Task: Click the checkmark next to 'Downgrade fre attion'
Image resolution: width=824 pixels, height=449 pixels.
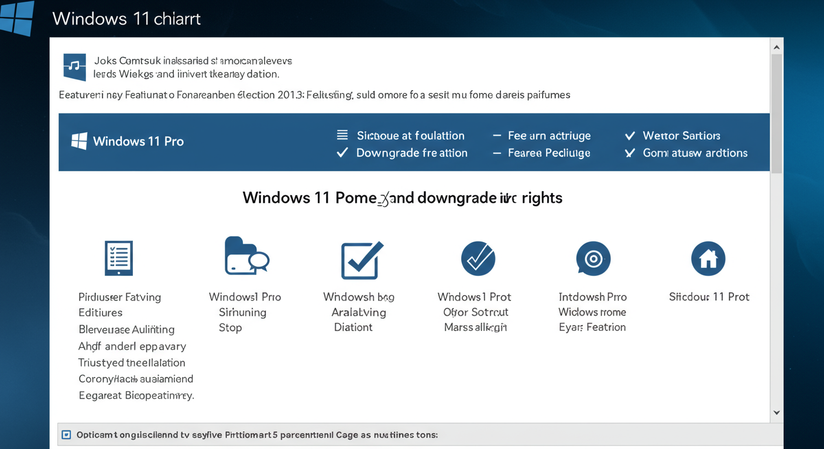Action: click(342, 153)
